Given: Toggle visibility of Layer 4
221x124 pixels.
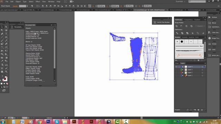Looking at the screenshot, I should (x=176, y=66).
